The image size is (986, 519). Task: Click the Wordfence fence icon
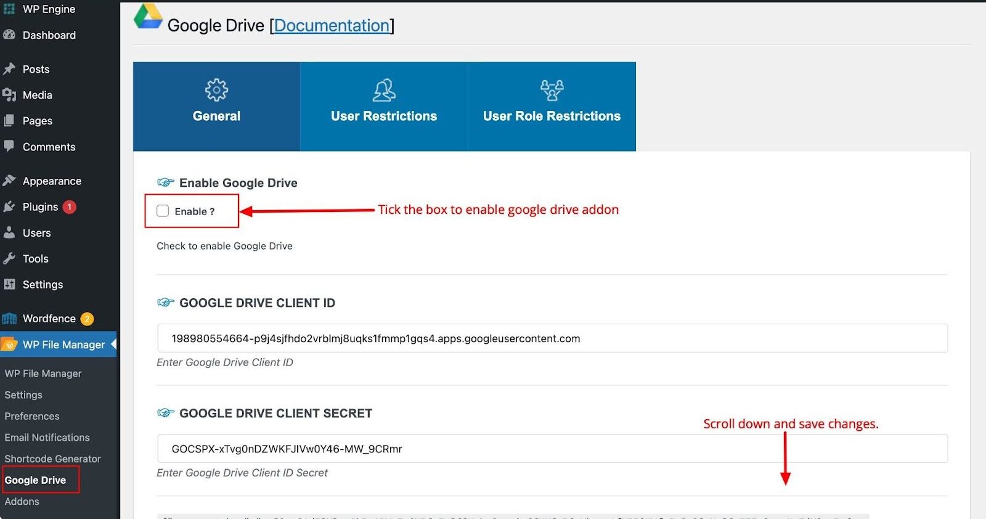click(9, 319)
